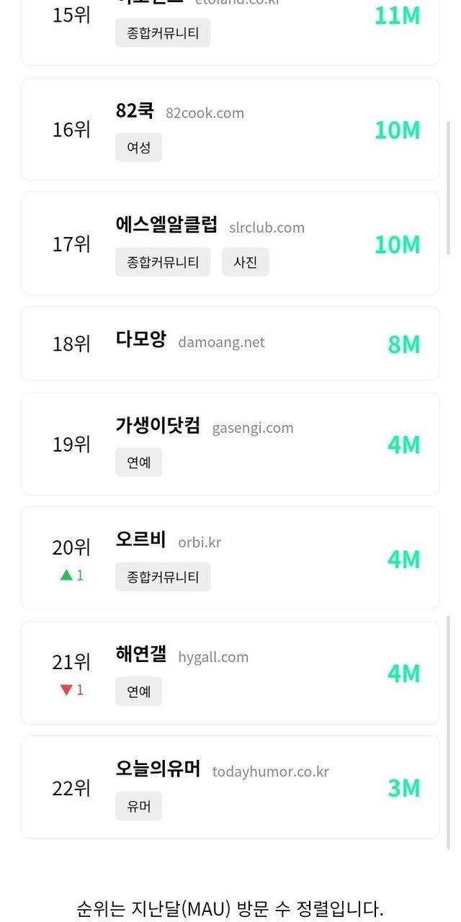The image size is (461, 922).
Task: Select the 사진 category tag
Action: pos(245,262)
